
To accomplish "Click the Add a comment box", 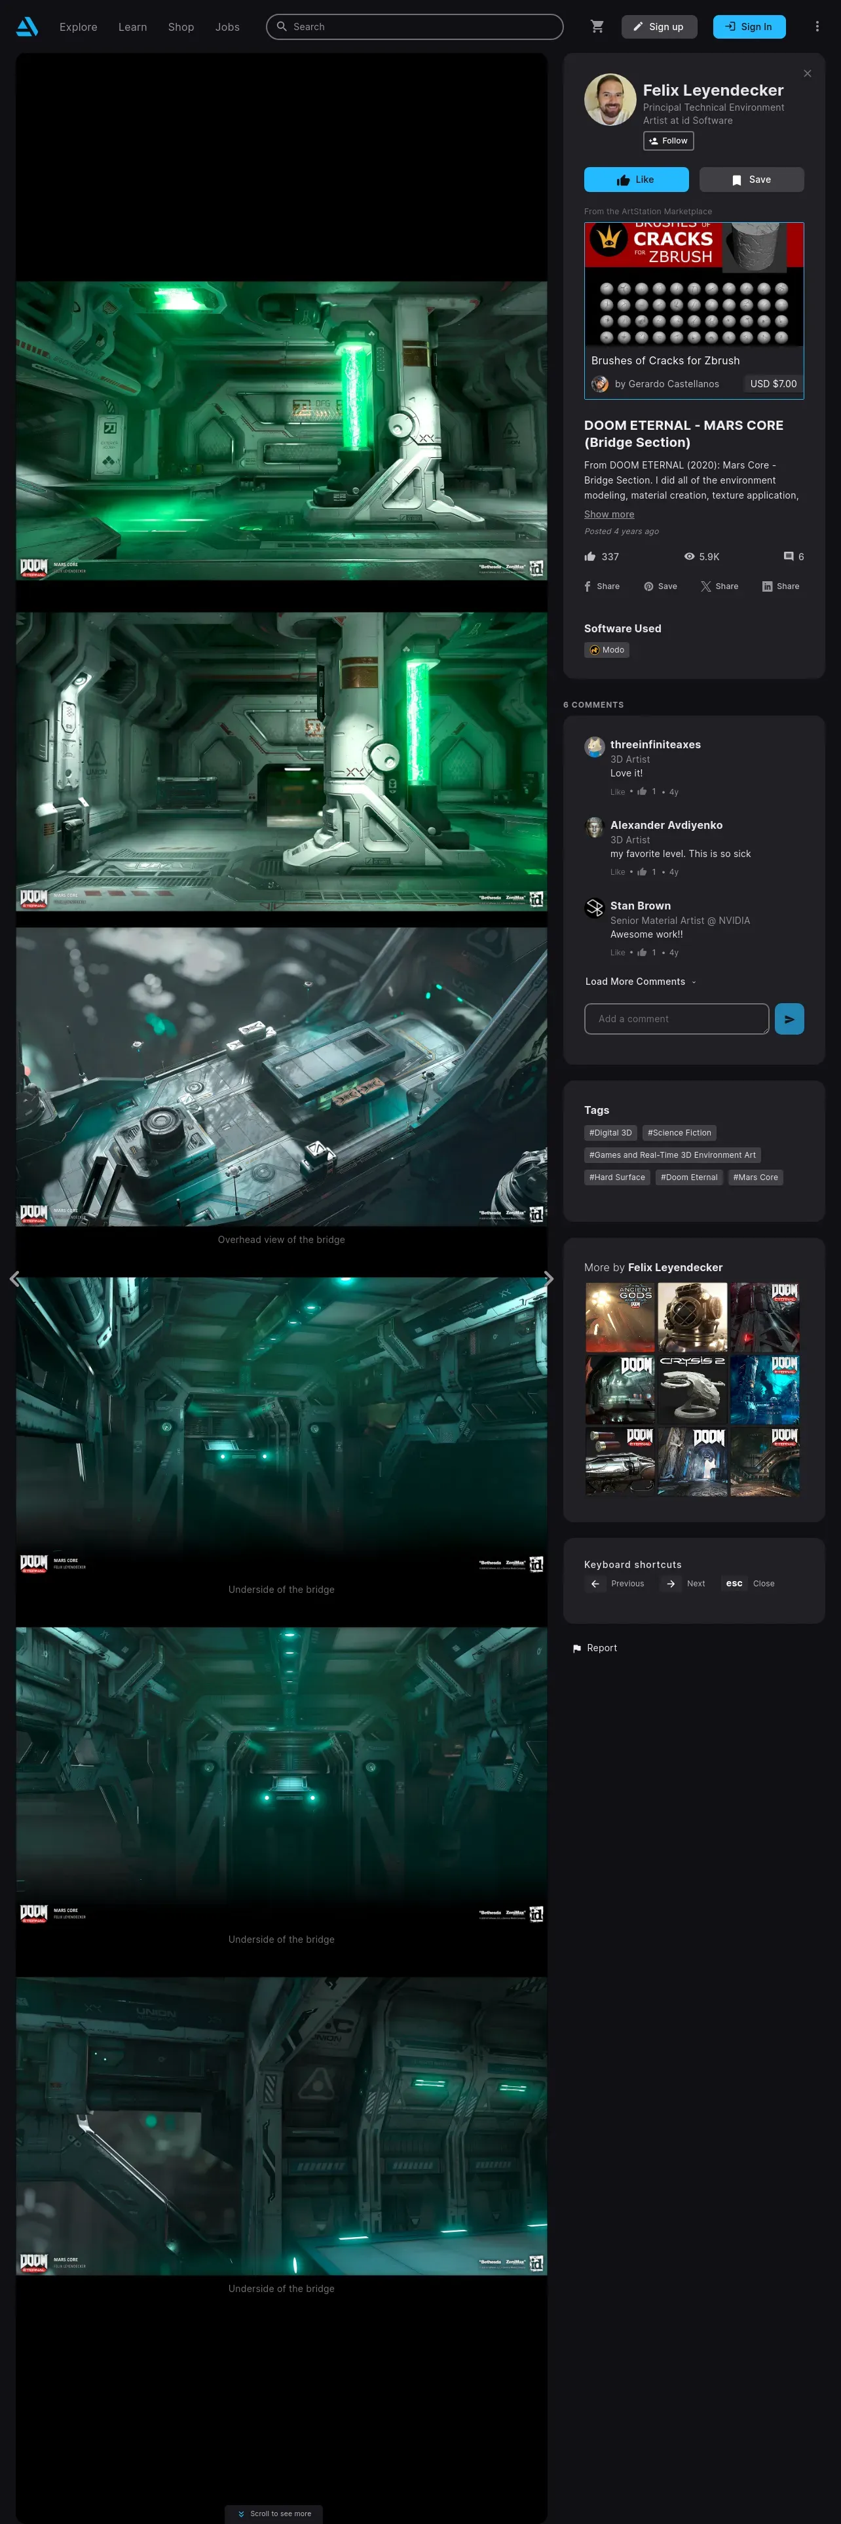I will click(677, 1019).
